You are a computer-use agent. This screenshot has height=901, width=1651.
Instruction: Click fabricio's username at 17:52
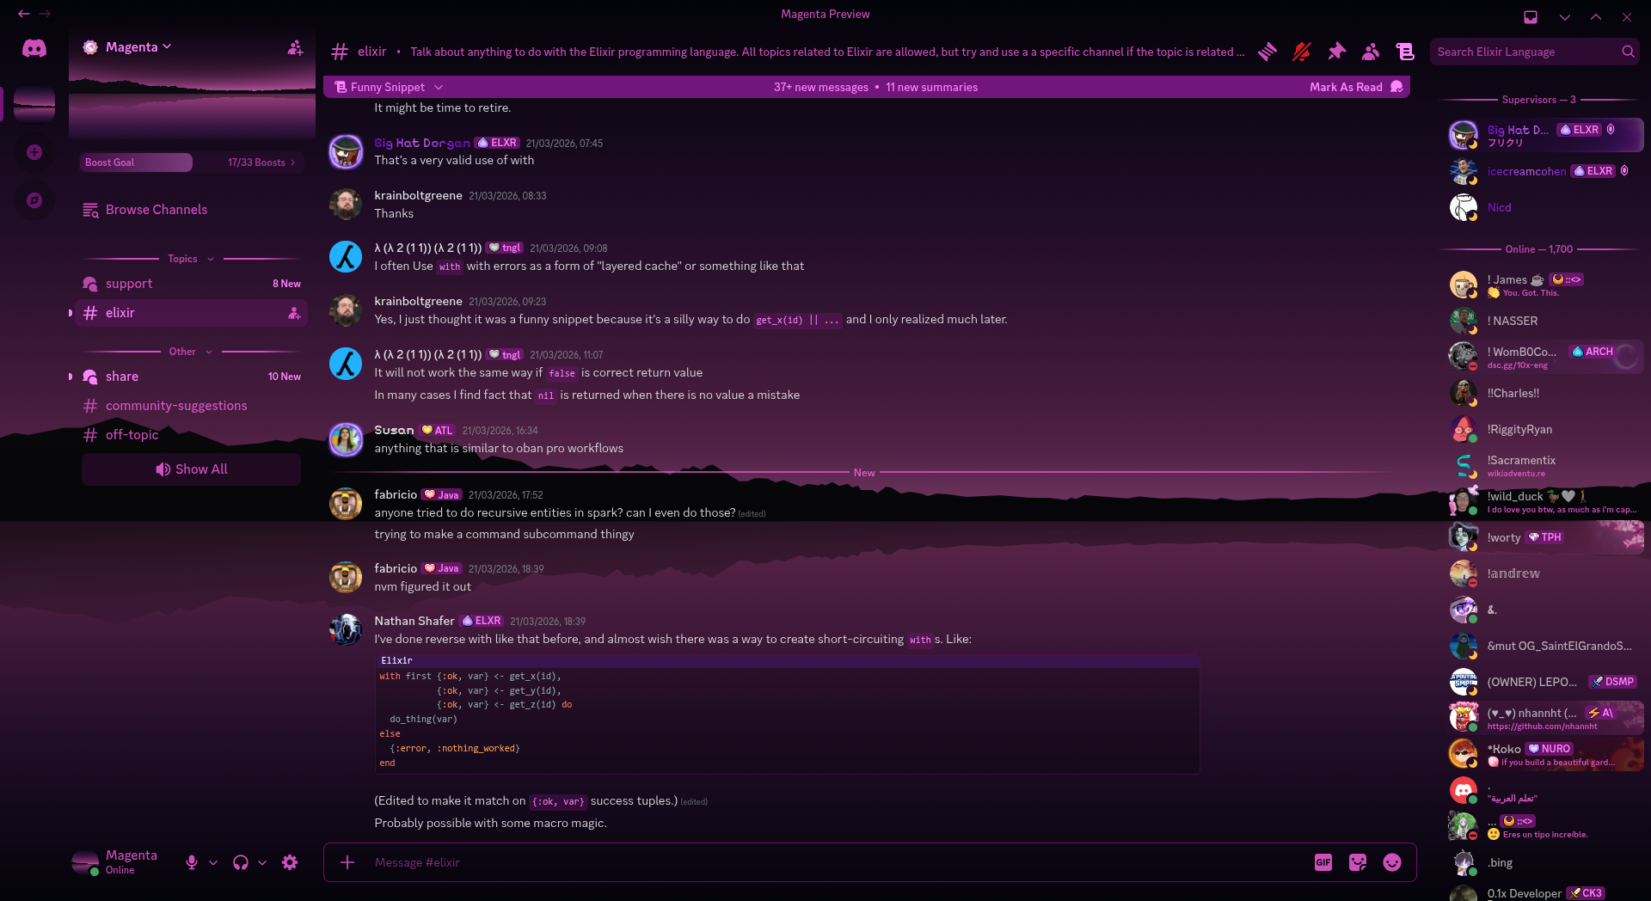click(396, 494)
